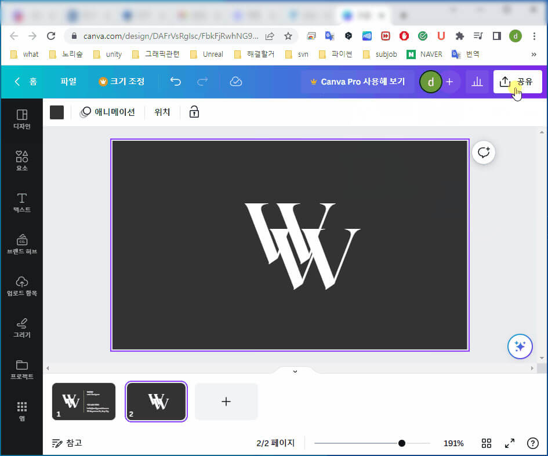Open the 텍스트 text panel
548x456 pixels.
[21, 203]
